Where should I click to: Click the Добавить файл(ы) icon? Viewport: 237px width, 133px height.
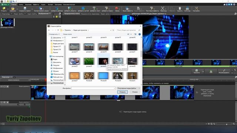tap(57, 9)
